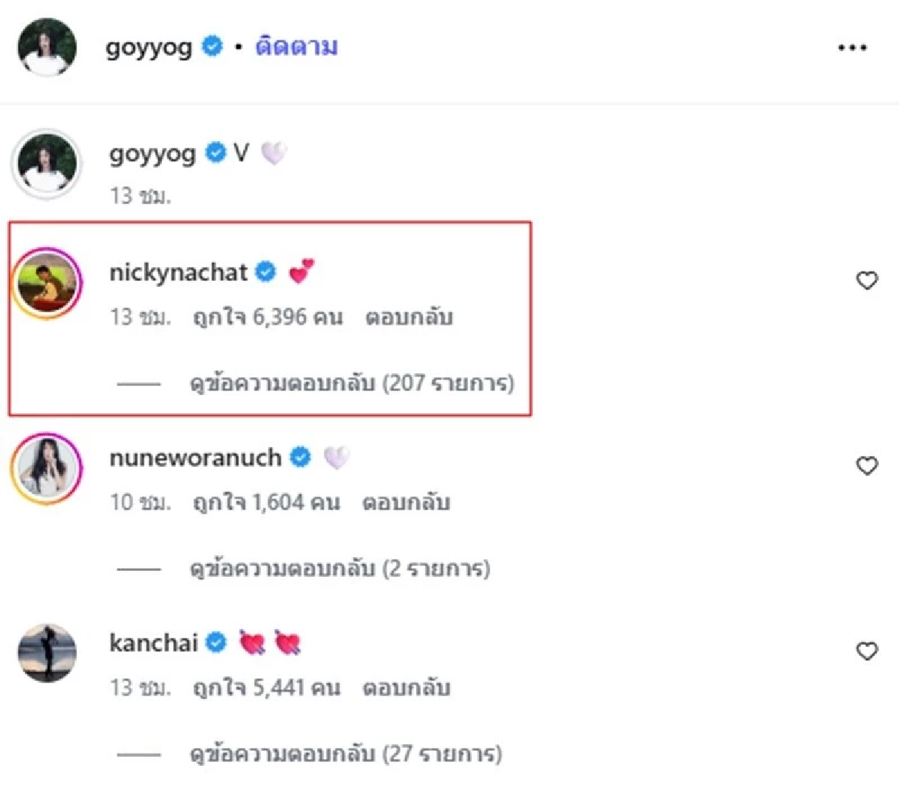The width and height of the screenshot is (899, 795).
Task: Like nuneworanuch's comment with the heart icon
Action: [868, 466]
